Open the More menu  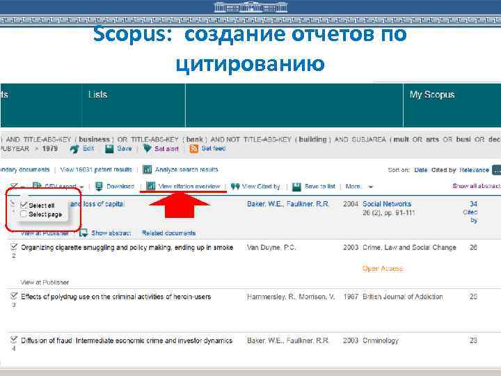[353, 186]
